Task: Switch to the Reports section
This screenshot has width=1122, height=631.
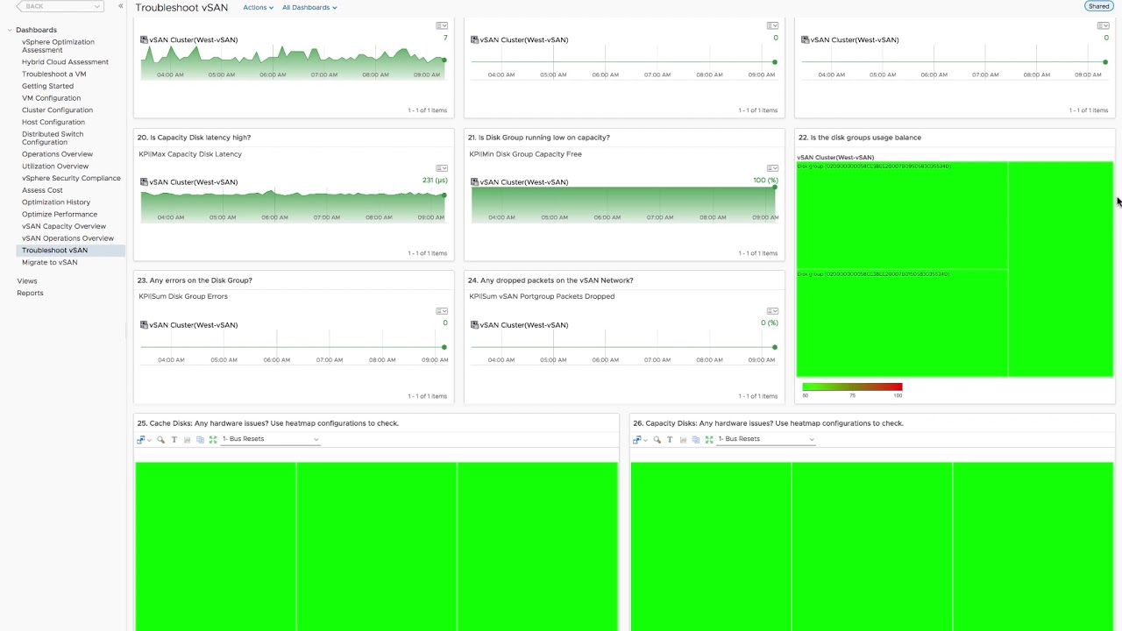Action: pyautogui.click(x=30, y=293)
